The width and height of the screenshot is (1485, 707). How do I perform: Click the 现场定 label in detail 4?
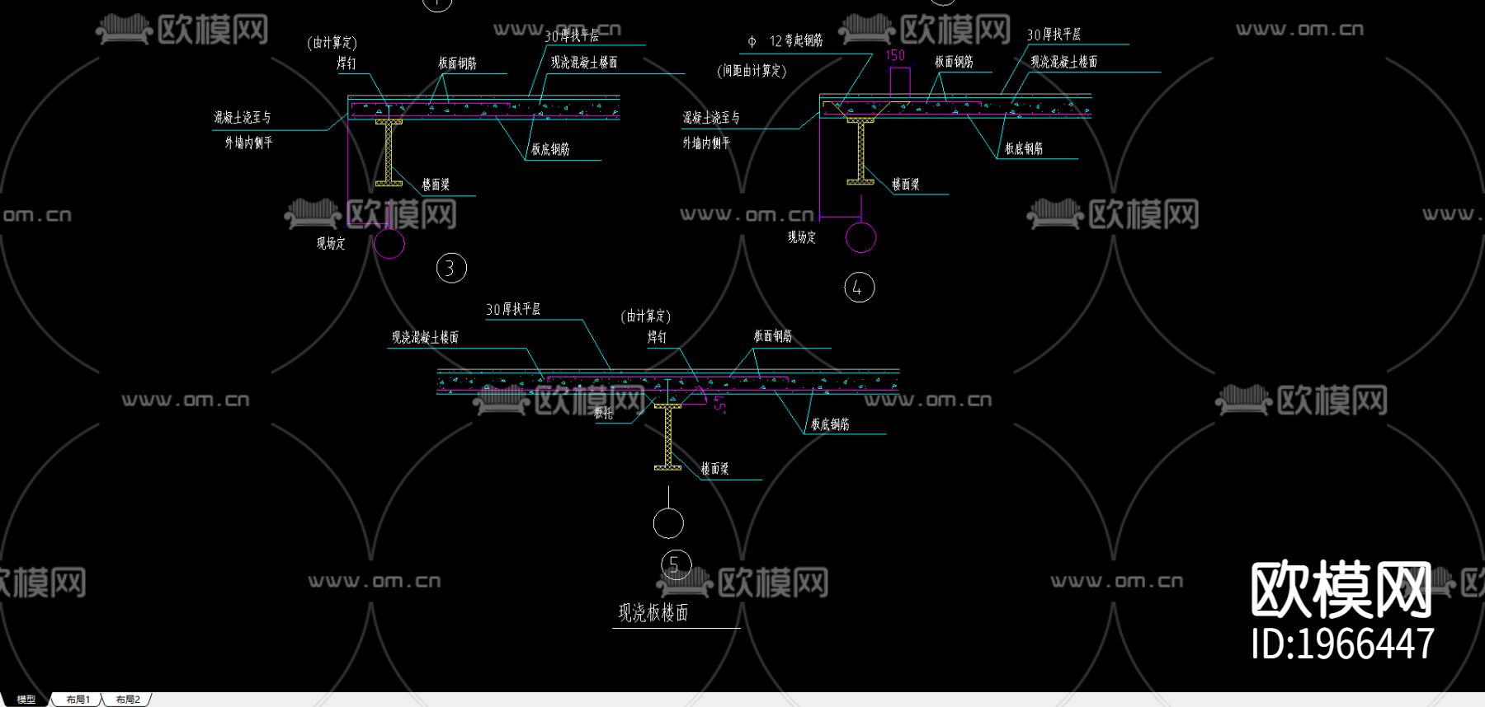801,237
